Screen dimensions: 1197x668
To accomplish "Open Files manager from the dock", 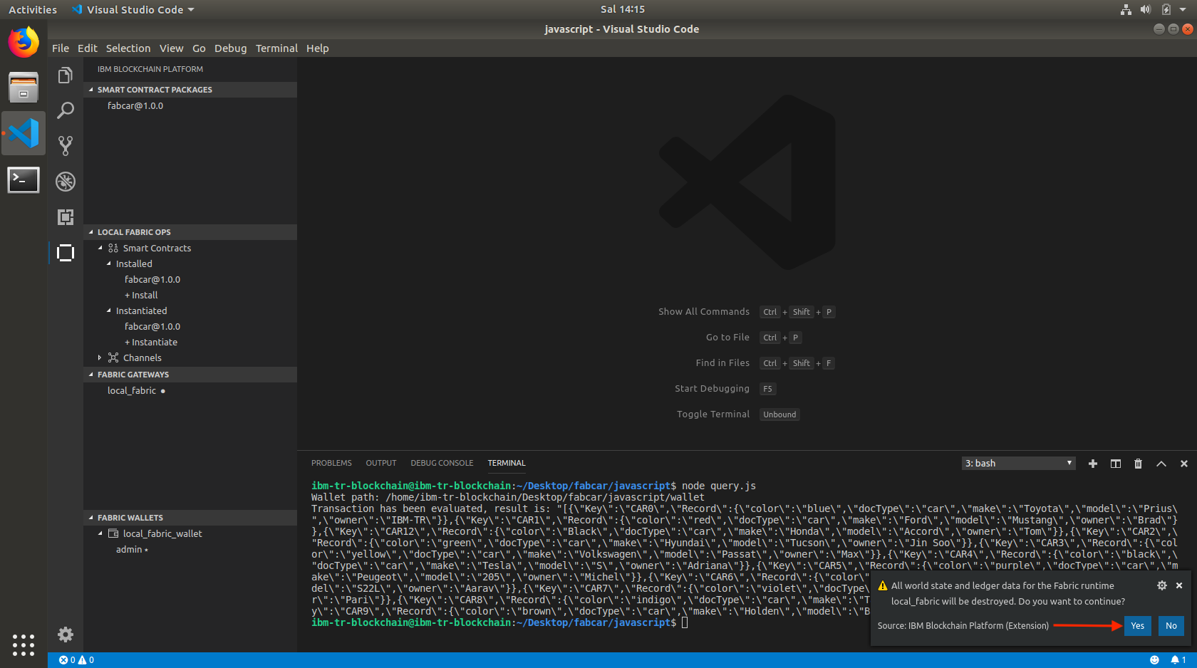I will [24, 88].
